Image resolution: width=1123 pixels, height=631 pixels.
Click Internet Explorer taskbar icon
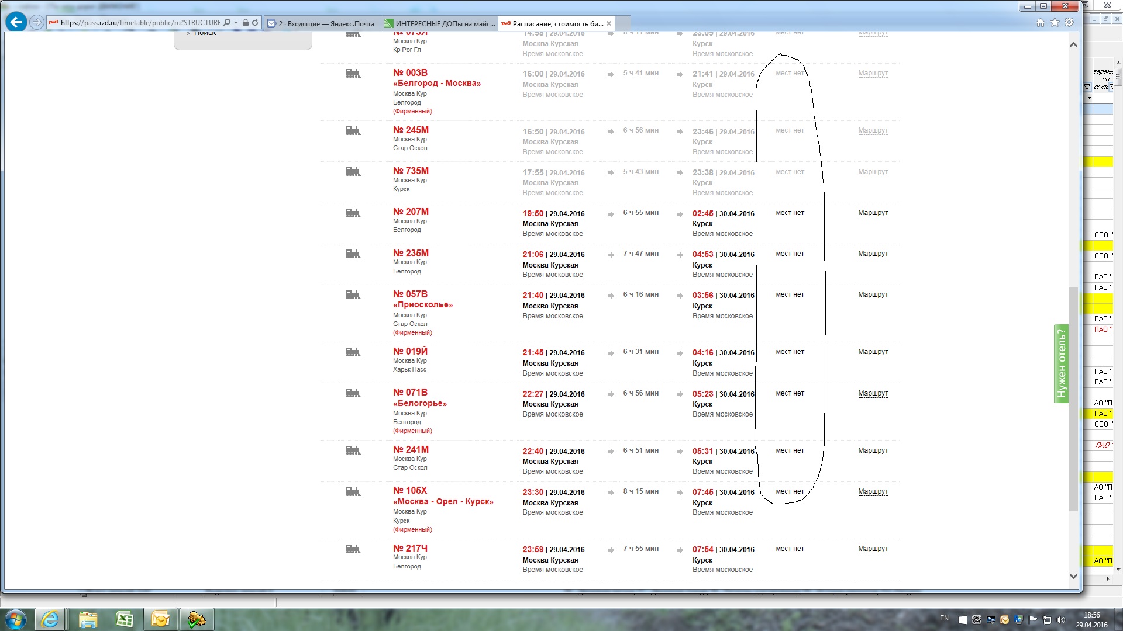50,619
